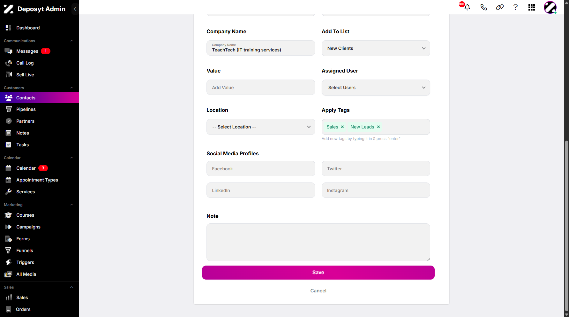
Task: Focus the Company Name field
Action: (x=261, y=48)
